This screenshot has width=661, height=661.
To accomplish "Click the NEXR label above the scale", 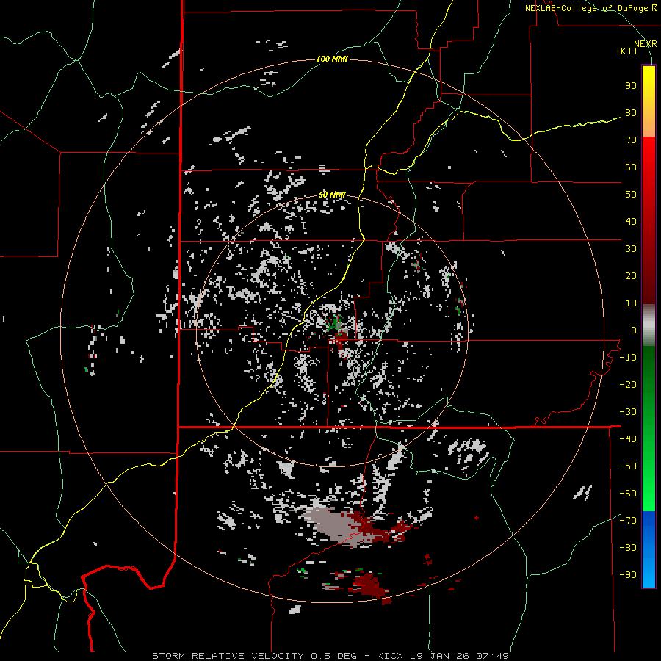I will (646, 44).
